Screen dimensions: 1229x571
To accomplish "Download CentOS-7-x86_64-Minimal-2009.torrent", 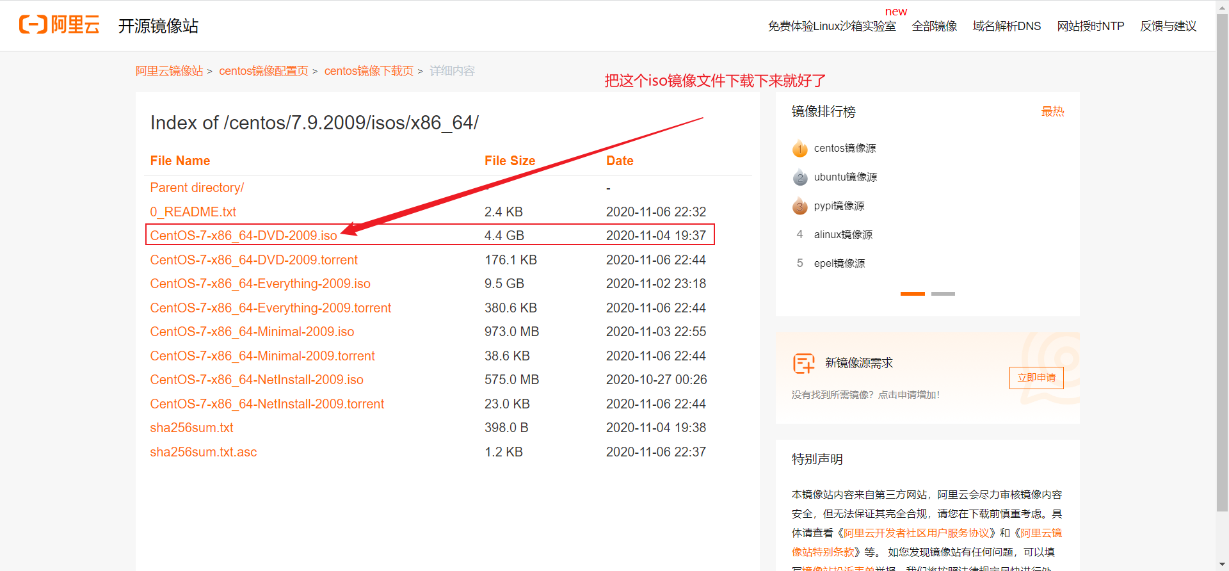I will pos(262,356).
